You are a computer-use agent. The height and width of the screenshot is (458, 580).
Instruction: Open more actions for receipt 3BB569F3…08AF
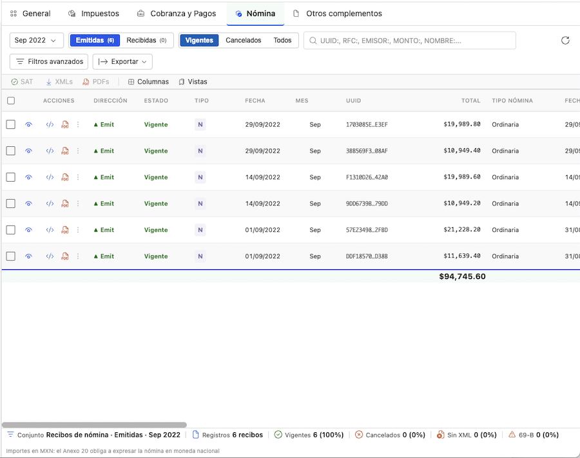(78, 151)
